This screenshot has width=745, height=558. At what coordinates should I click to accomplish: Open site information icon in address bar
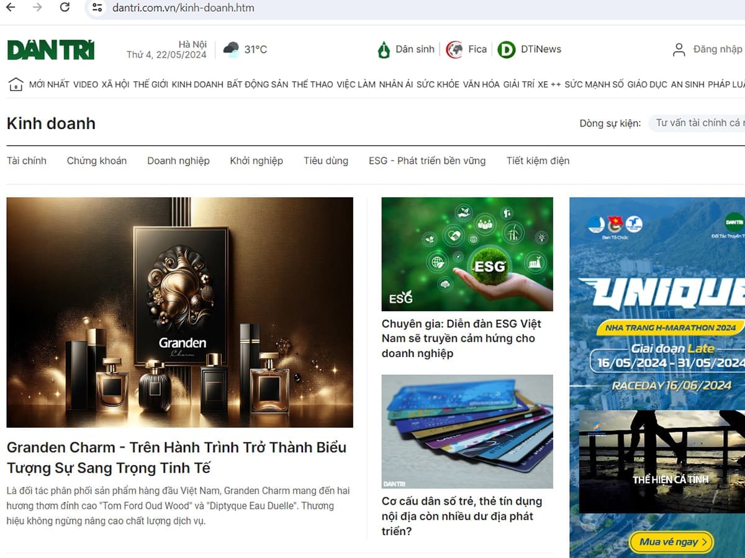96,8
